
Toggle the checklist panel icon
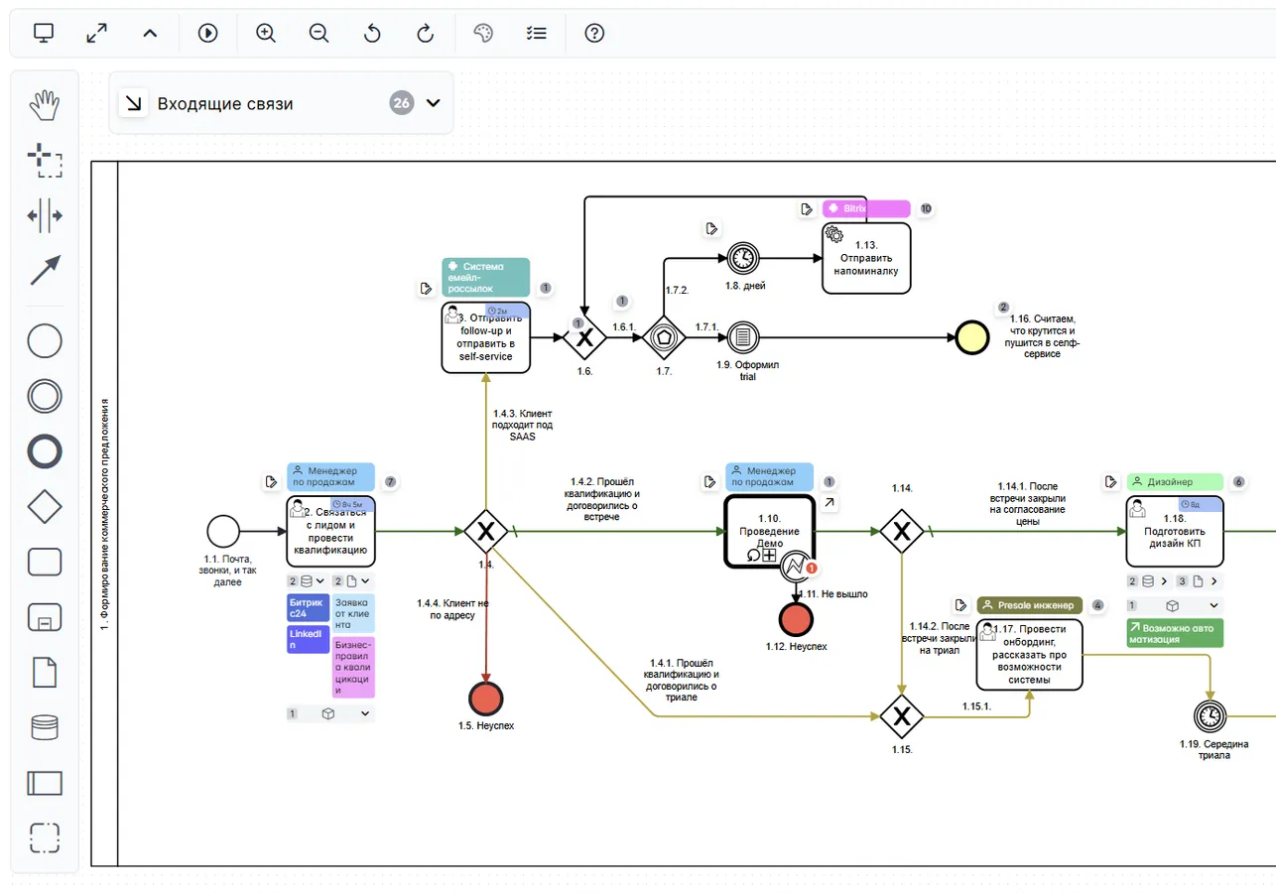pyautogui.click(x=536, y=33)
